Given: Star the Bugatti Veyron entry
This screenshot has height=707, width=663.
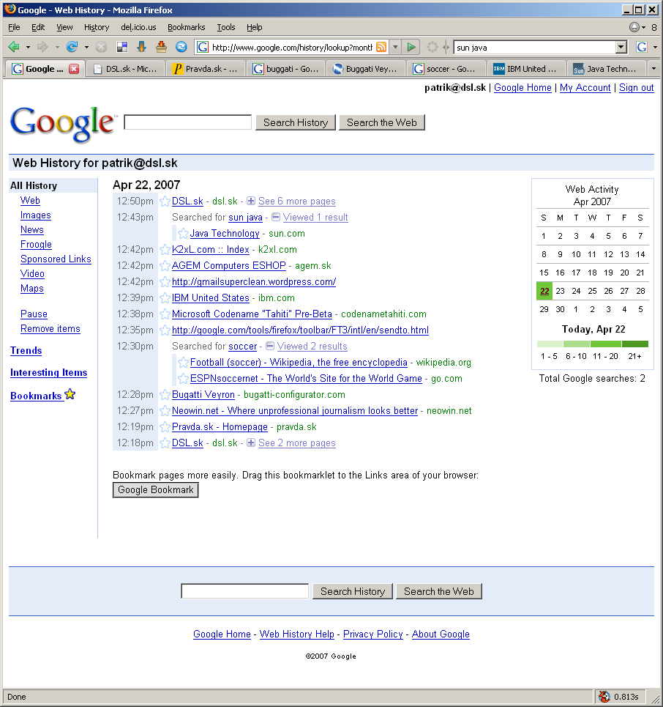Looking at the screenshot, I should (165, 395).
